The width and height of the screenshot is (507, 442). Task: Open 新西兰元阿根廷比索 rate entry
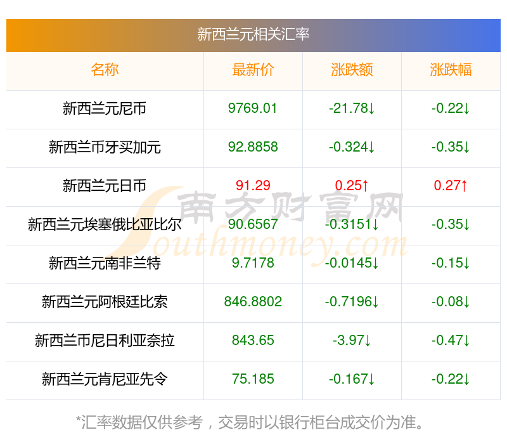[105, 302]
